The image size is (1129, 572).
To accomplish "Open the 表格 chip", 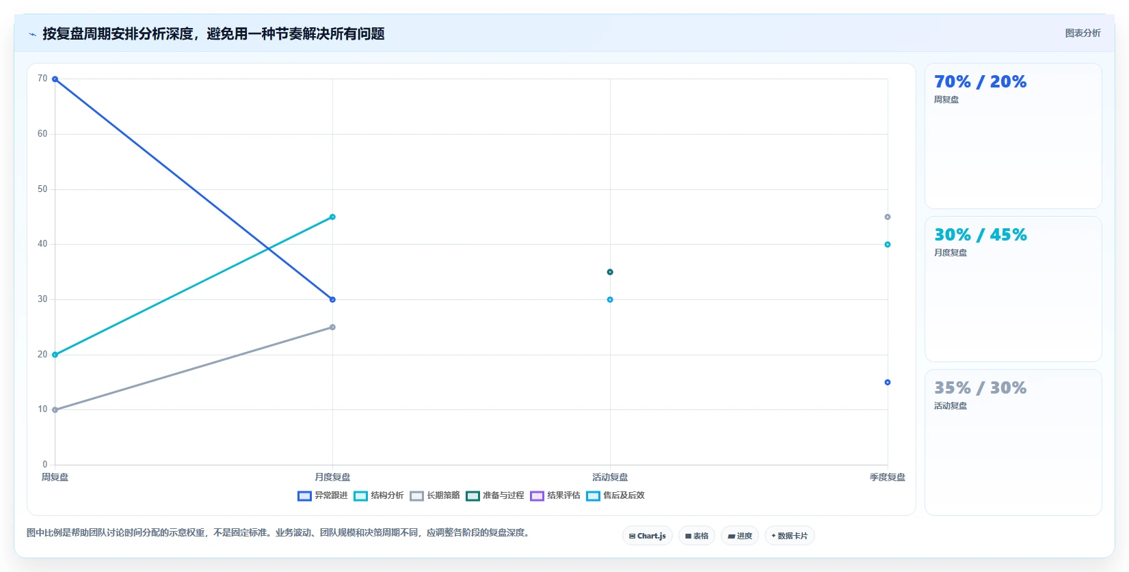I will [x=697, y=536].
